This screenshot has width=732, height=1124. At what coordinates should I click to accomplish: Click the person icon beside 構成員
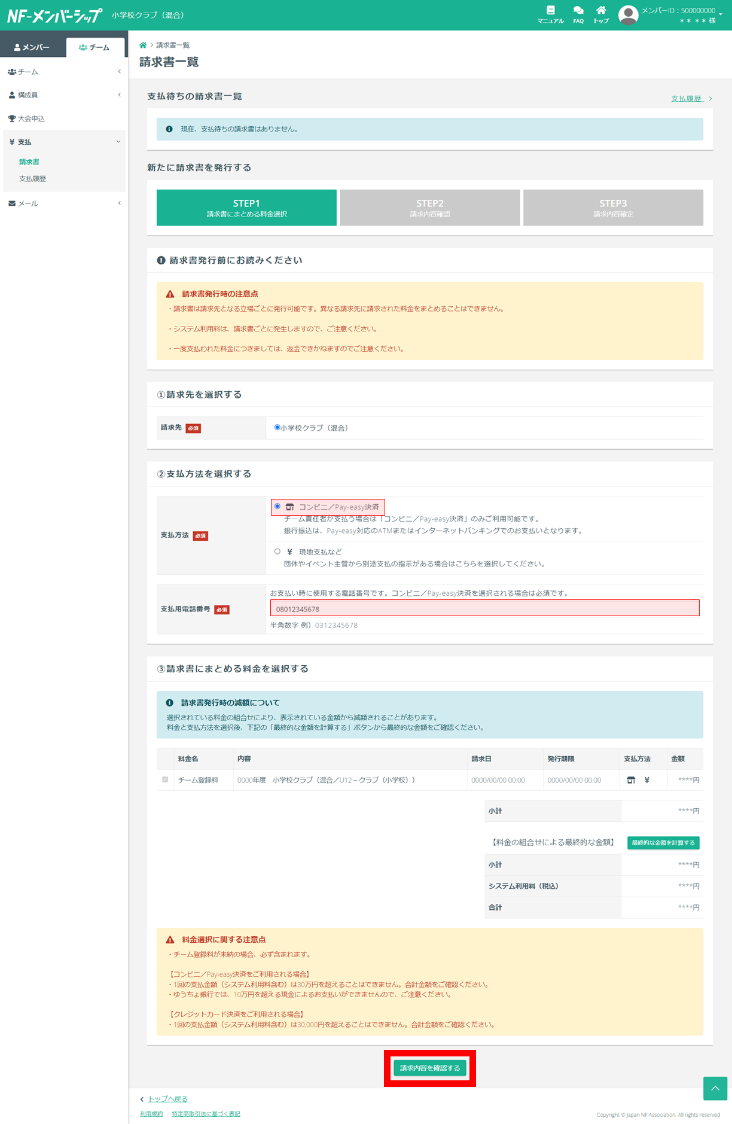[x=12, y=95]
